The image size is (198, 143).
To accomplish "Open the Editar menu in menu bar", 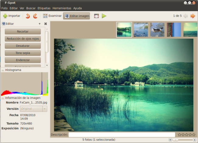I will click(14, 8).
